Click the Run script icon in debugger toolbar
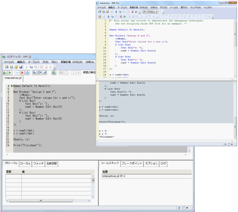This screenshot has height=212, width=238. [10, 73]
